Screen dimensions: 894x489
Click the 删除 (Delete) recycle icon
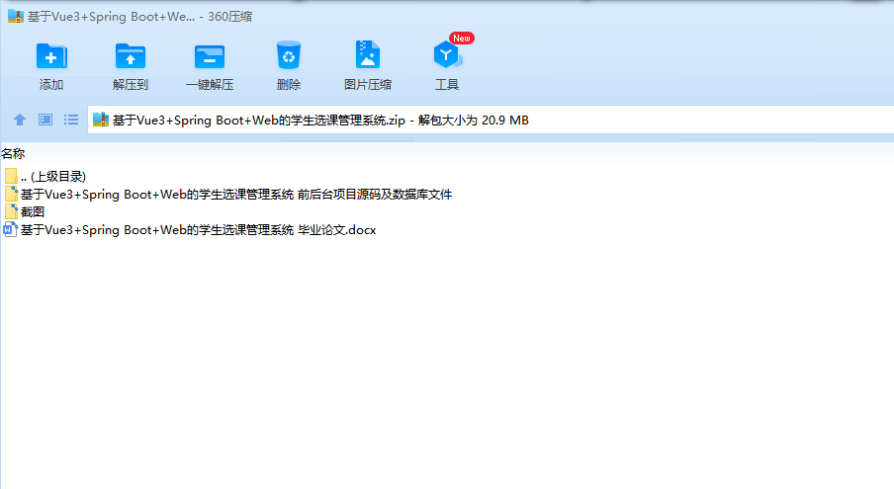click(x=289, y=54)
